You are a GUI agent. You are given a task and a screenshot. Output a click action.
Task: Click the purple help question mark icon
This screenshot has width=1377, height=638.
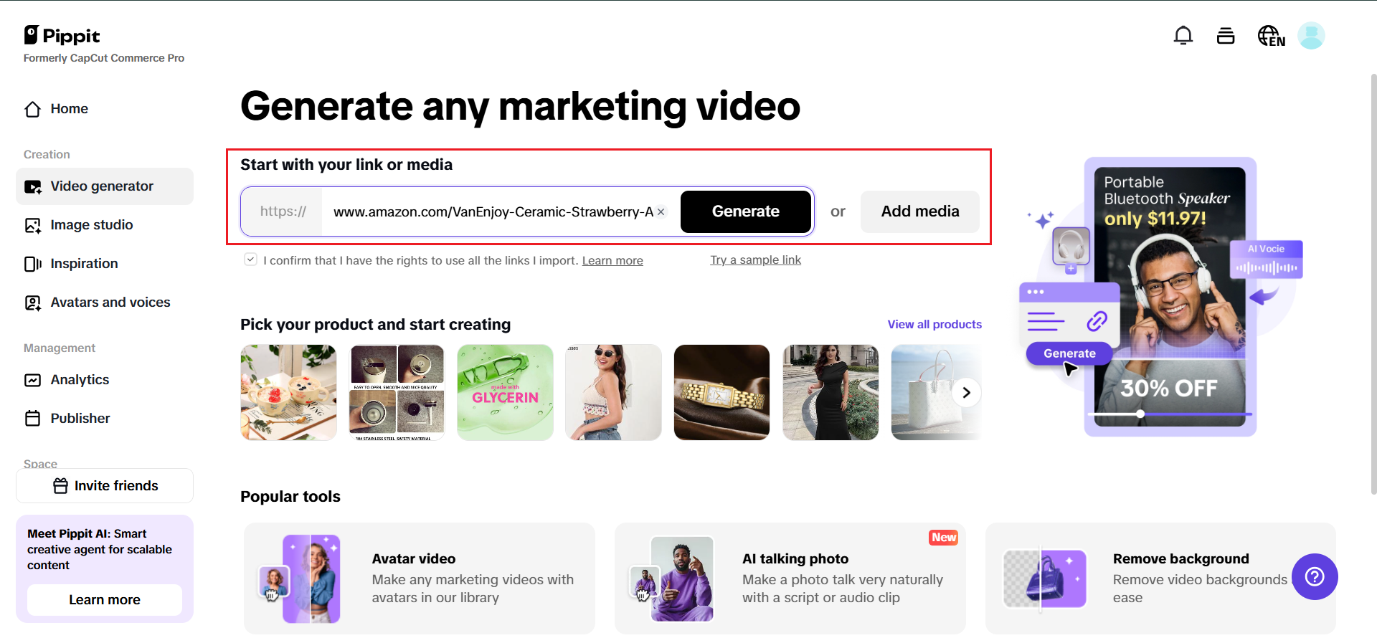point(1314,576)
